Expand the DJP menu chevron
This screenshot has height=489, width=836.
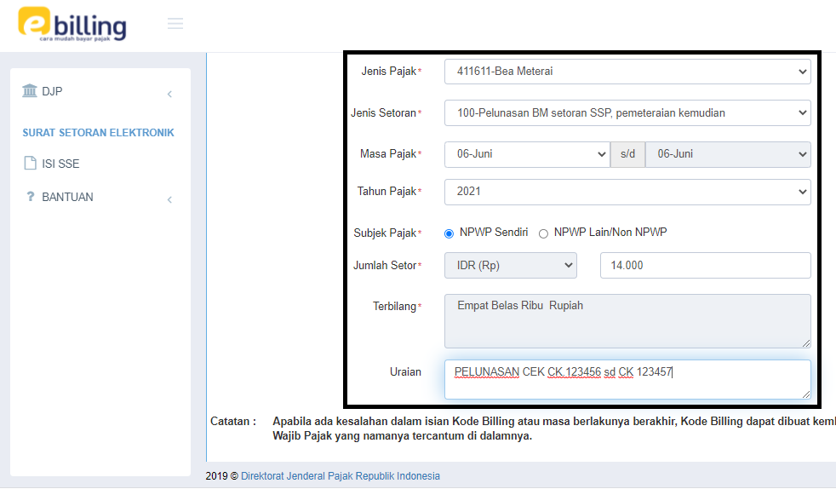click(x=169, y=94)
